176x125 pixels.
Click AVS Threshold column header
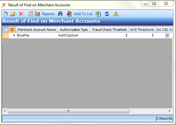(x=142, y=30)
